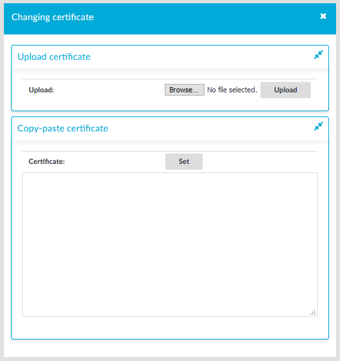Click the Copy-paste certificate section heading
The height and width of the screenshot is (361, 340).
(63, 129)
